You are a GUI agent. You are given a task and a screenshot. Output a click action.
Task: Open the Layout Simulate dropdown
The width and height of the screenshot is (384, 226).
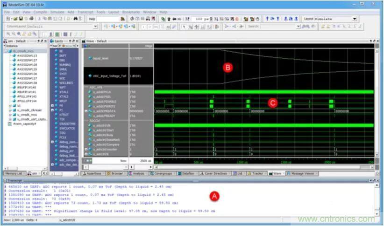click(355, 19)
